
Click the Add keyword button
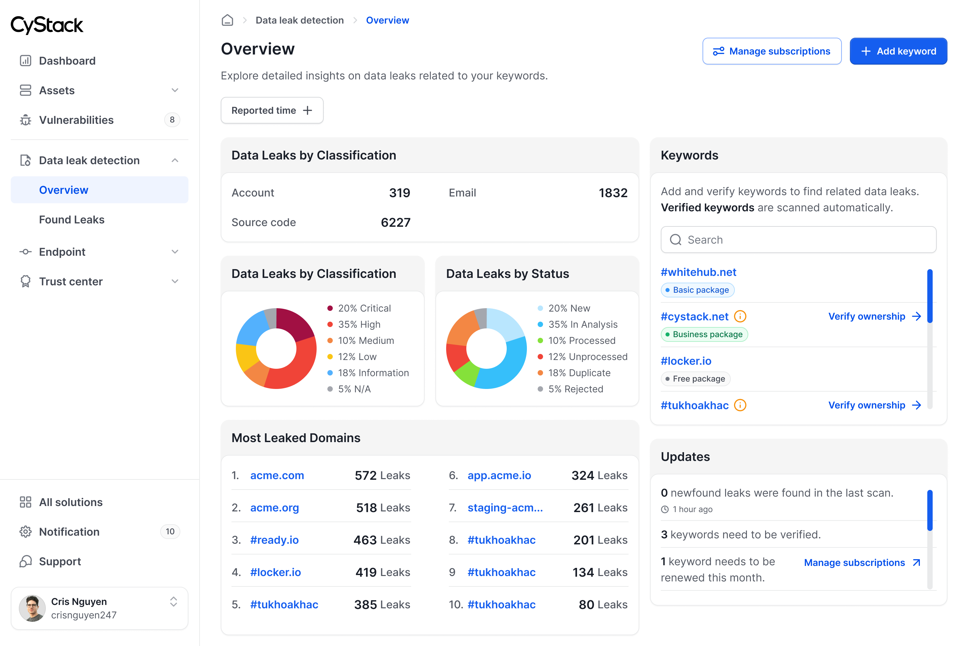[898, 51]
